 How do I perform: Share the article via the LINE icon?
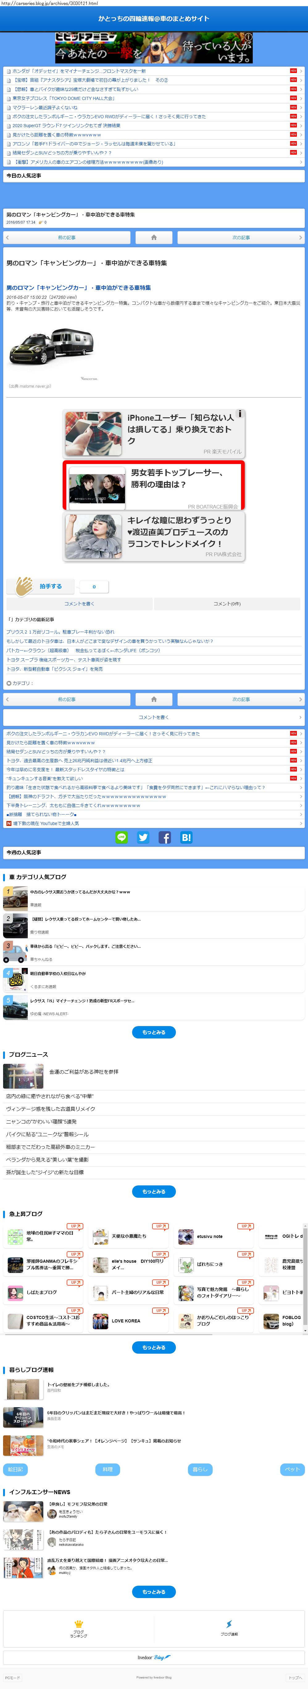pos(122,837)
